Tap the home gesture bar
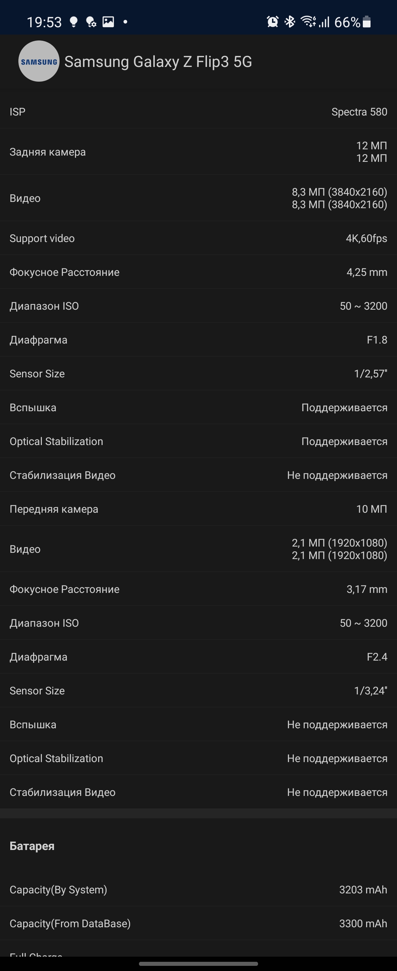The width and height of the screenshot is (397, 971). pyautogui.click(x=198, y=964)
